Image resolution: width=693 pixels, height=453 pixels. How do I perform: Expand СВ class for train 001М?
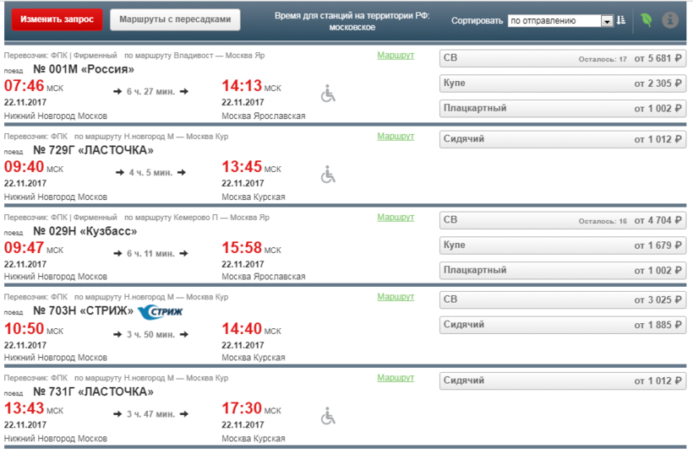pyautogui.click(x=562, y=58)
